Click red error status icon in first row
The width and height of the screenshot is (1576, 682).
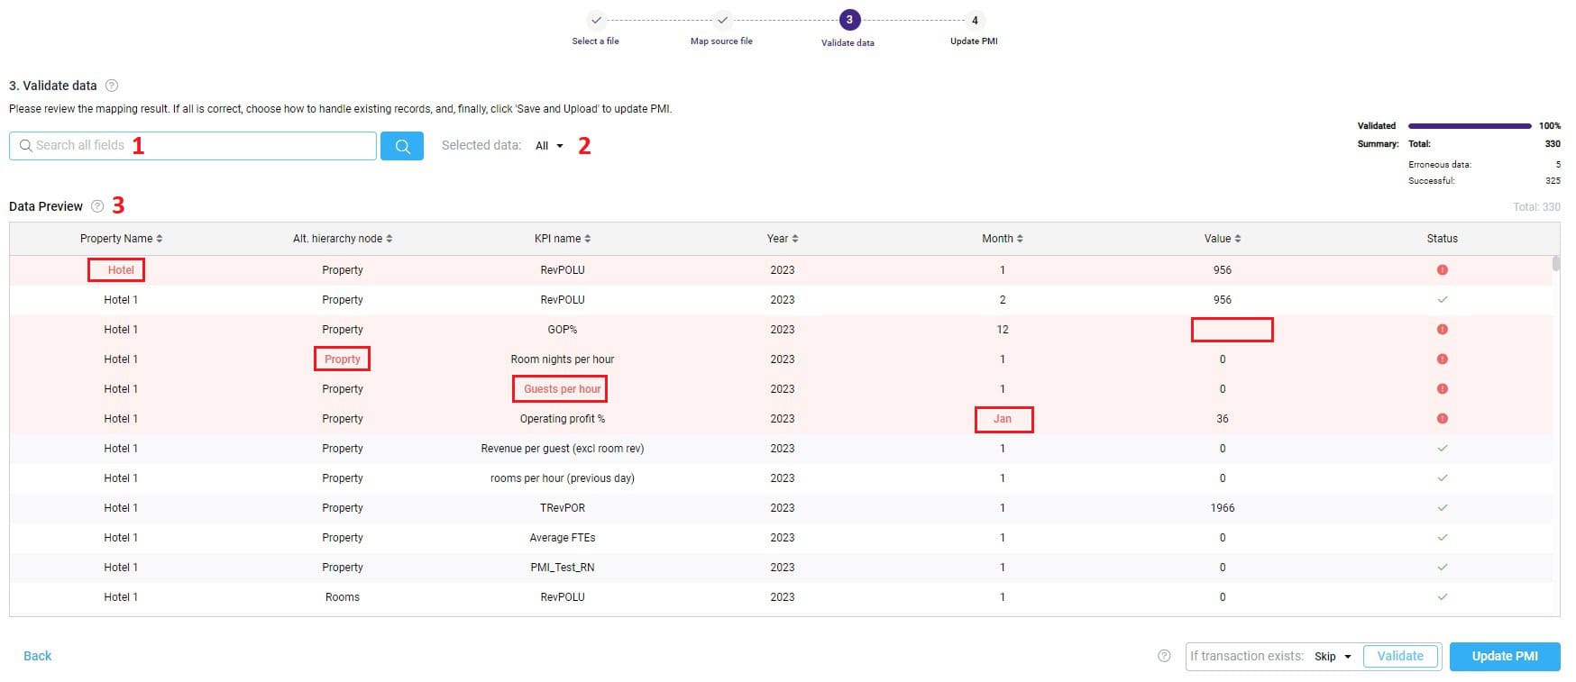(x=1442, y=270)
